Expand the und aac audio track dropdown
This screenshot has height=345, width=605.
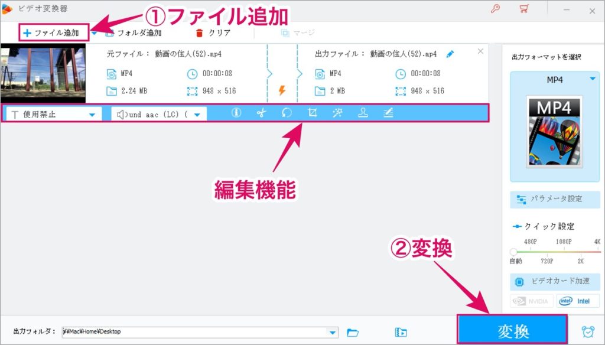coord(159,114)
